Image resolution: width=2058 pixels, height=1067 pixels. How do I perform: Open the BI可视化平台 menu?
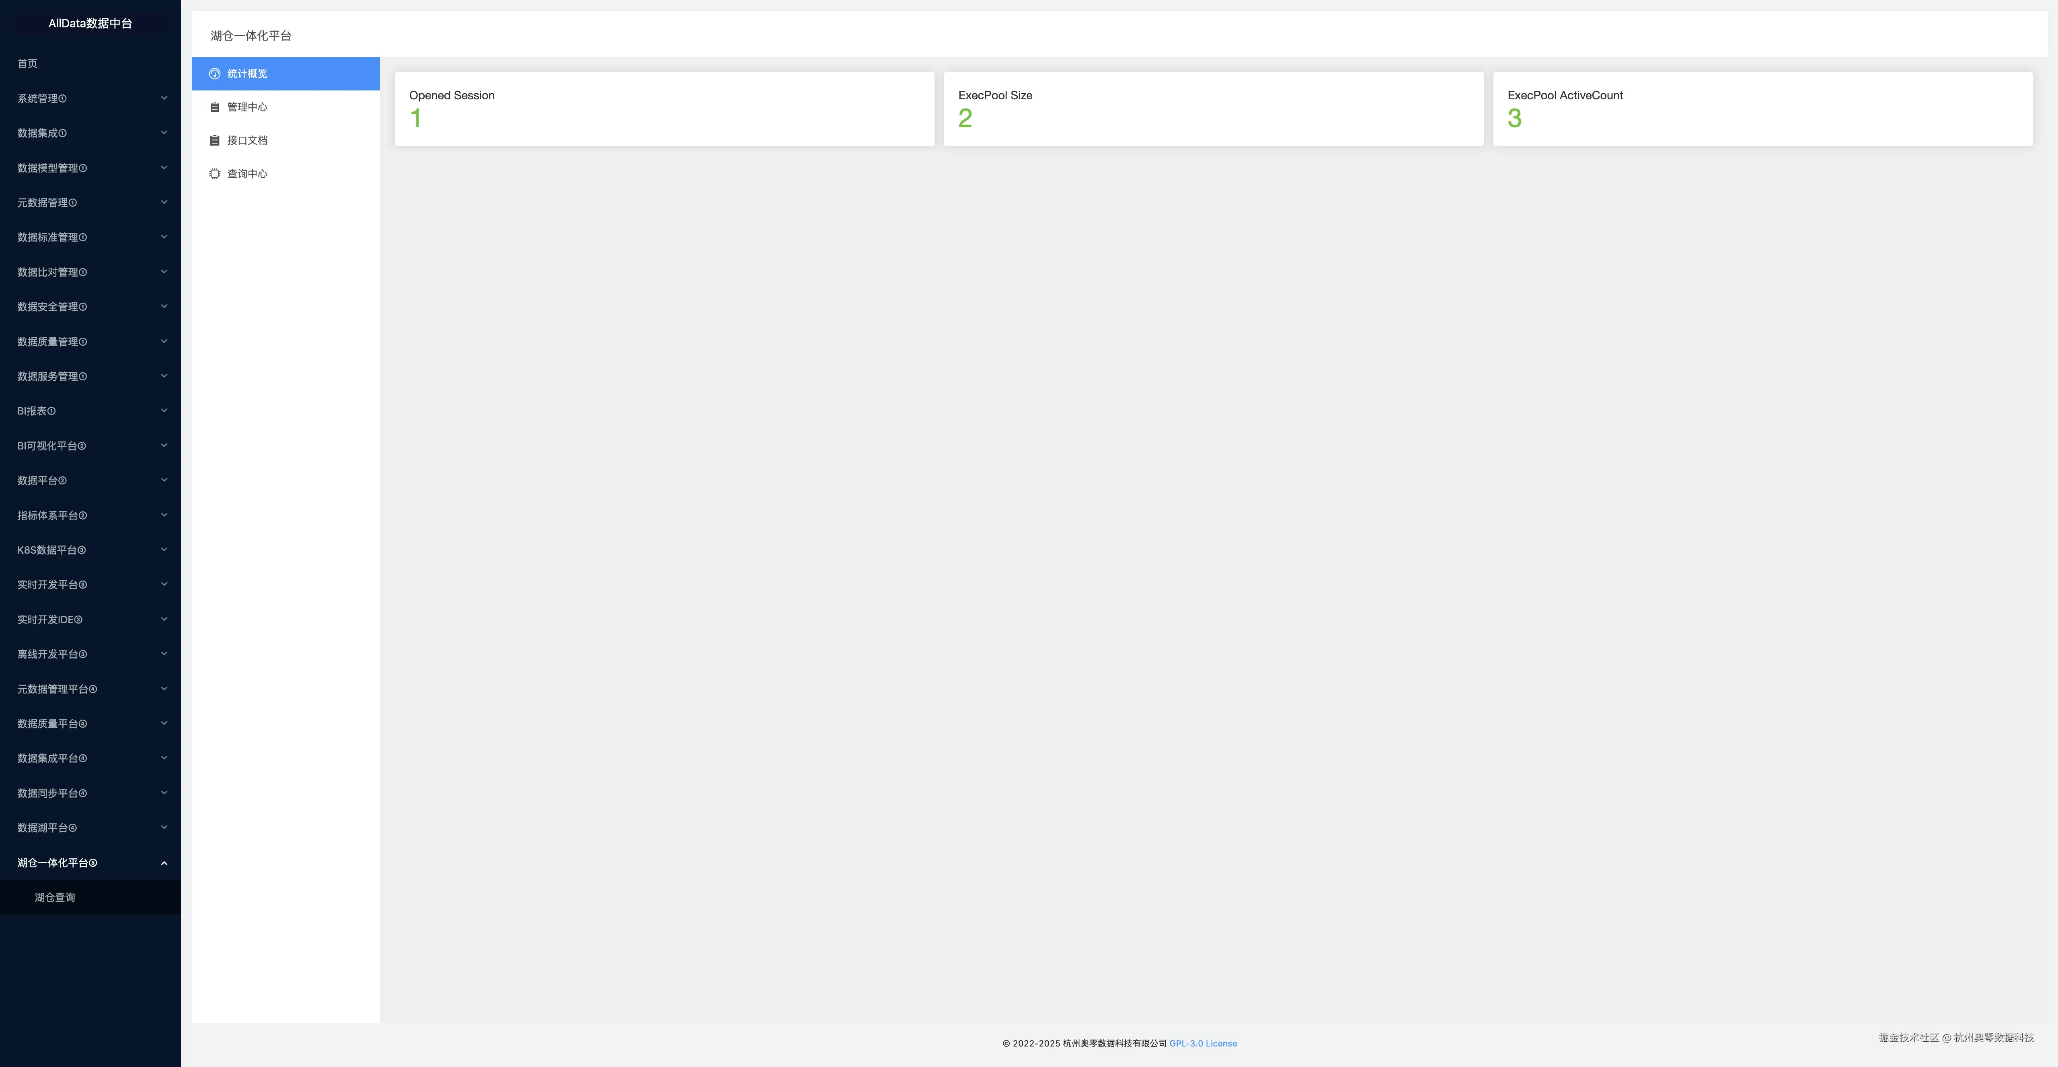[x=90, y=445]
